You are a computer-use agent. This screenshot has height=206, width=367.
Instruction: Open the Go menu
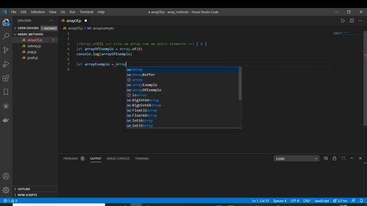pyautogui.click(x=63, y=12)
